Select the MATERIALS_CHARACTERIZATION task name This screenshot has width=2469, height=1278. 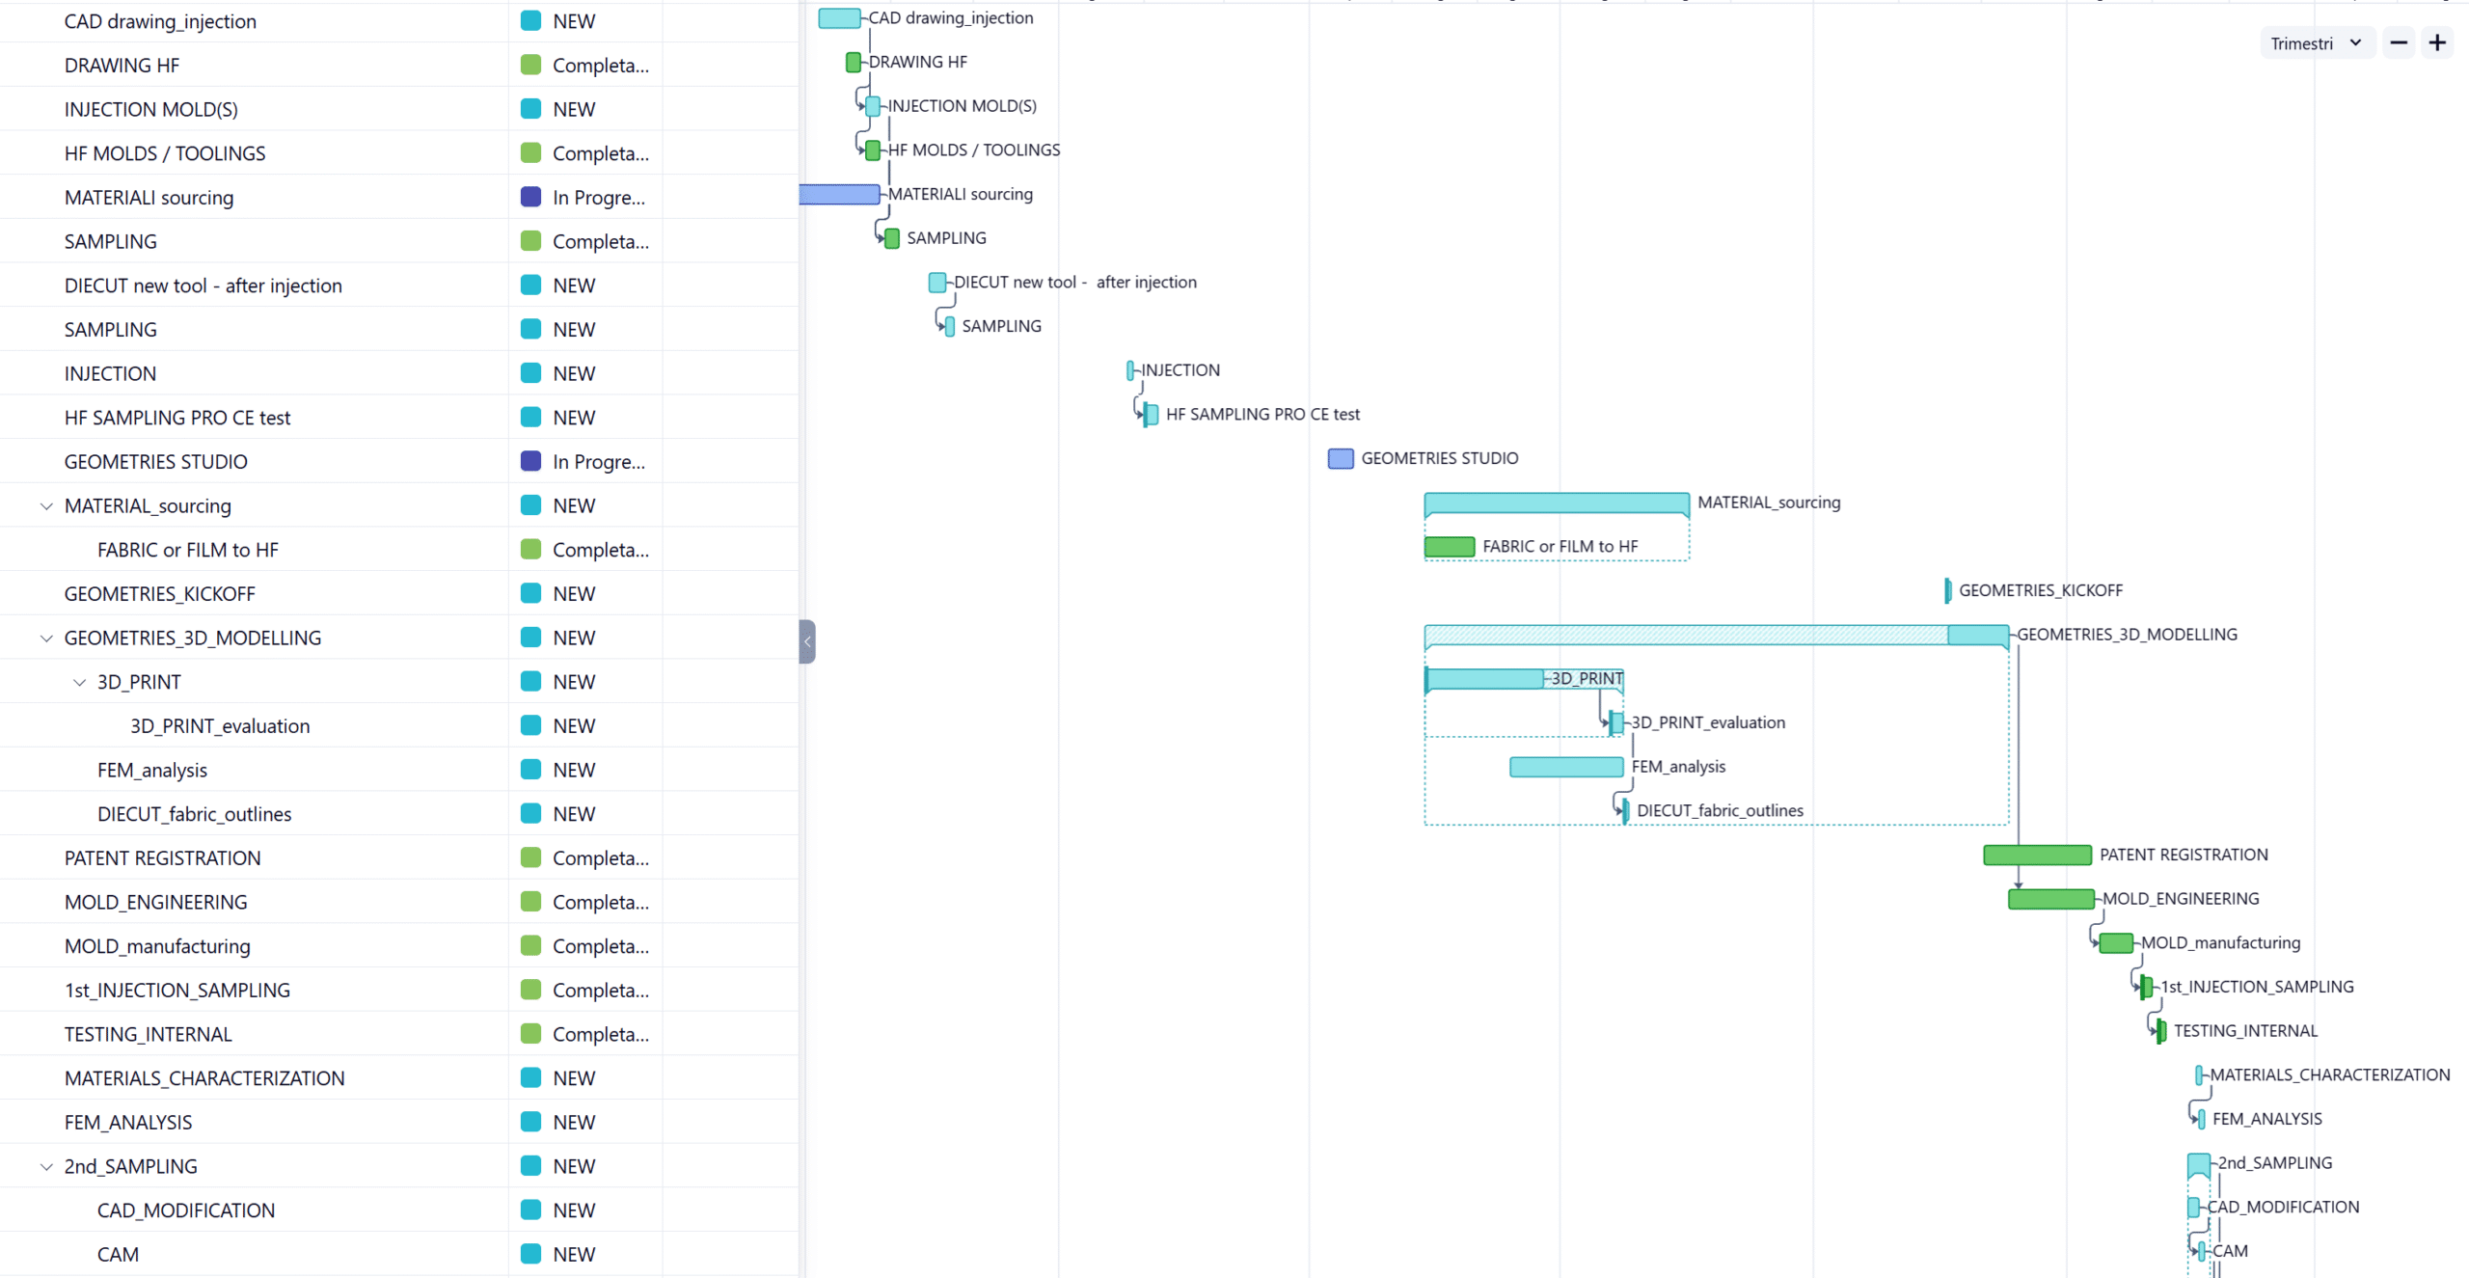click(x=204, y=1078)
